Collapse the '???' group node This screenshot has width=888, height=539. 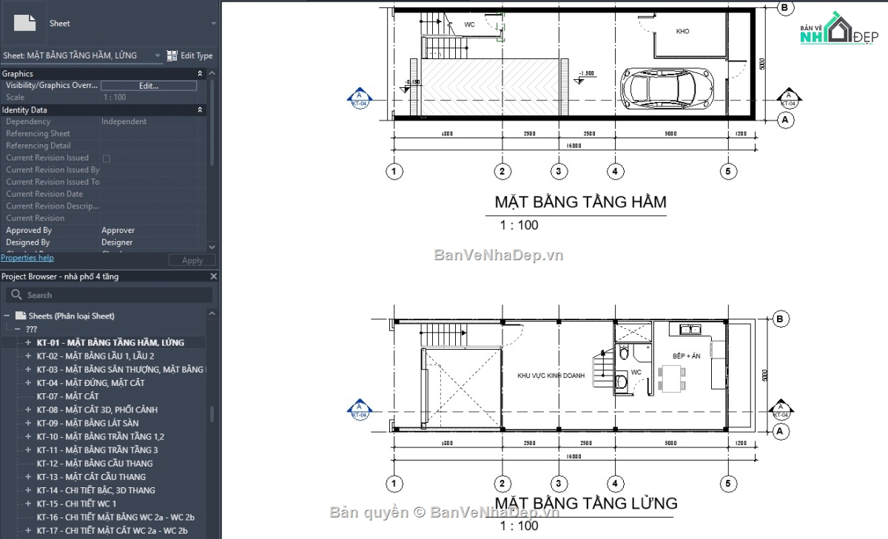[18, 329]
